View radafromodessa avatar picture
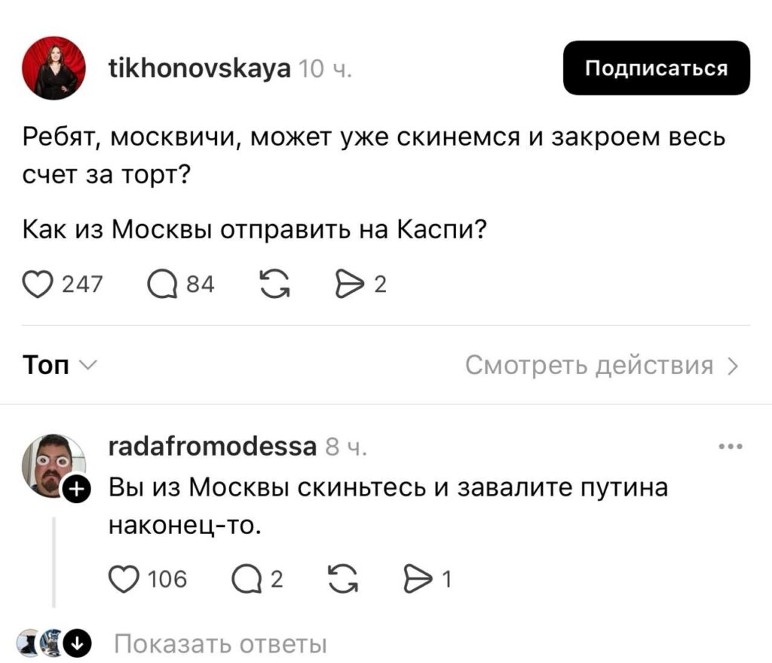This screenshot has width=772, height=663. [x=51, y=465]
